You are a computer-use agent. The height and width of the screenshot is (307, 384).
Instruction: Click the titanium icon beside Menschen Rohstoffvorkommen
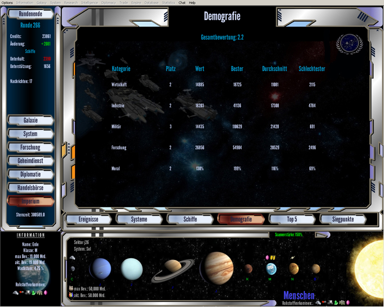coord(318,303)
